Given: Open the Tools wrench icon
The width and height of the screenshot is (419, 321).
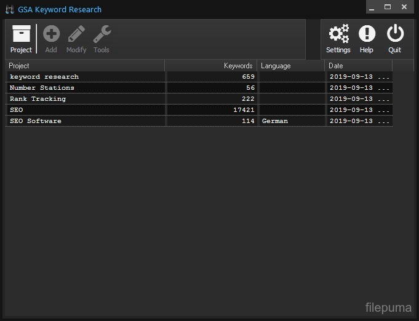Looking at the screenshot, I should (x=102, y=34).
